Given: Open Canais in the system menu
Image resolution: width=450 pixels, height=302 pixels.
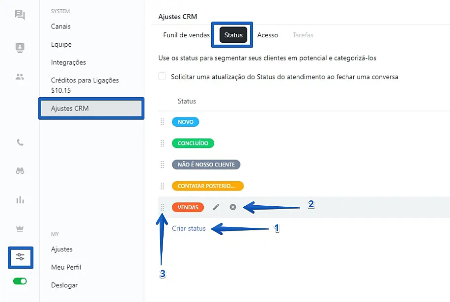Looking at the screenshot, I should click(x=61, y=27).
